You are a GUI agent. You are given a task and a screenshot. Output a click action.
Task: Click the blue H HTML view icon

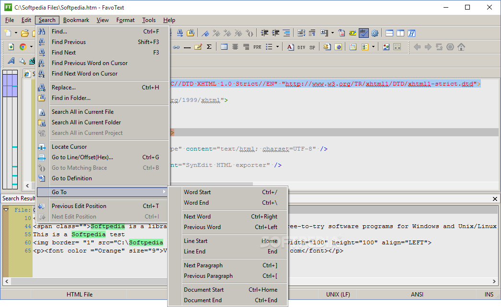coord(411,33)
